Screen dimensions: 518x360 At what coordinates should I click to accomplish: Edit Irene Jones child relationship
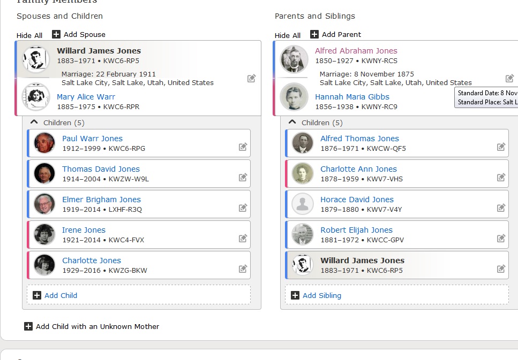243,238
